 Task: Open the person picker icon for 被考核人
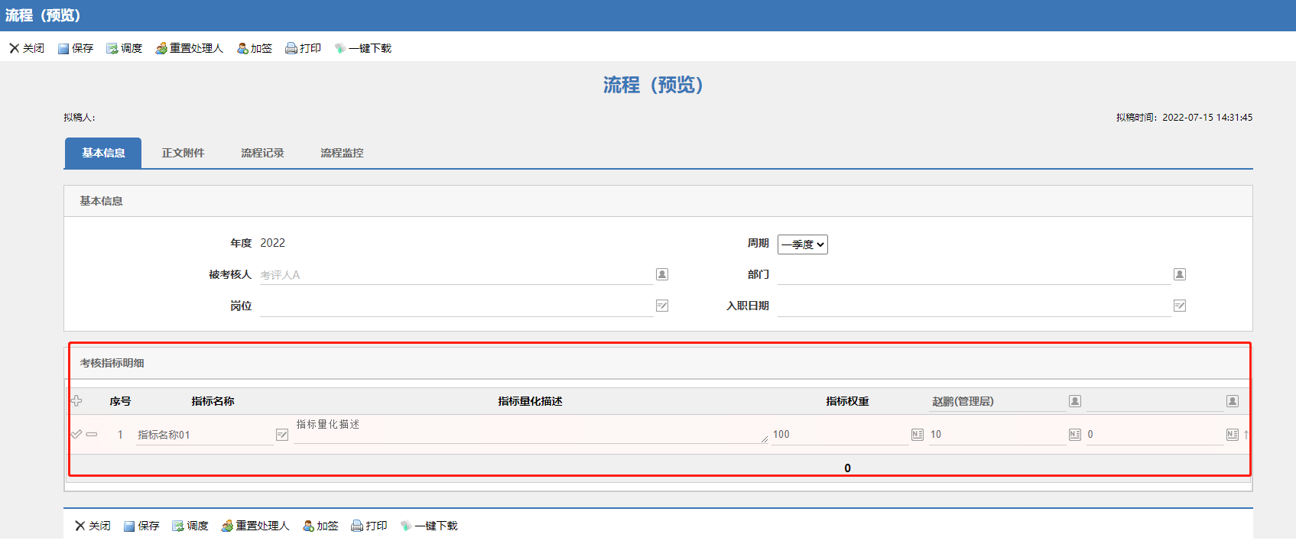coord(662,274)
